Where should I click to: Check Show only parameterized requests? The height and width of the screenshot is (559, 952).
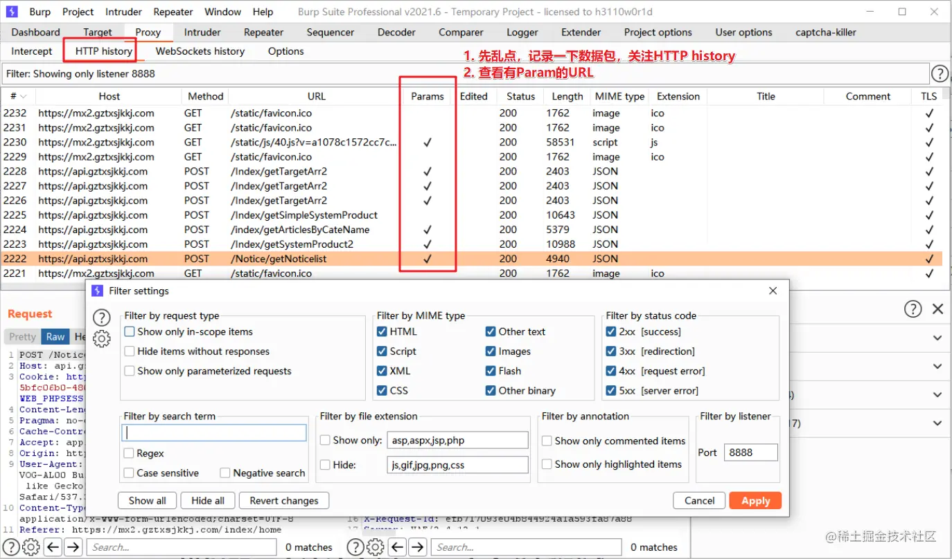(x=130, y=371)
